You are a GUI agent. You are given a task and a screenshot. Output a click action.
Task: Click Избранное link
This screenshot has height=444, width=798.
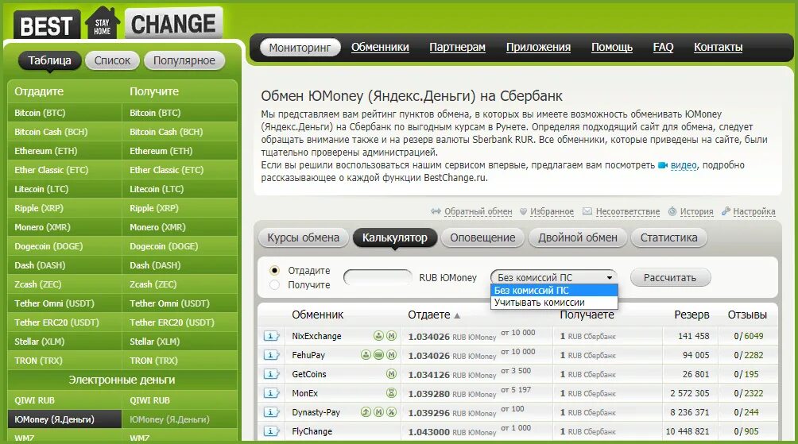pyautogui.click(x=552, y=211)
